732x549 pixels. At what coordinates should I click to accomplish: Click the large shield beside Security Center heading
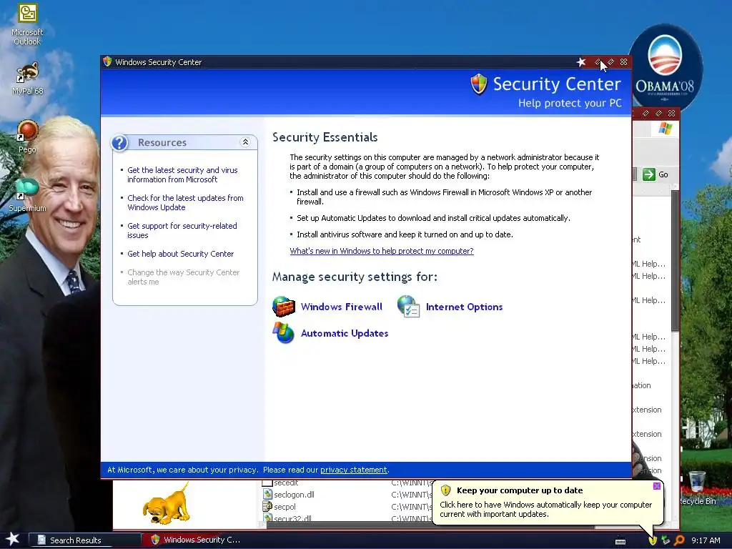pyautogui.click(x=478, y=84)
